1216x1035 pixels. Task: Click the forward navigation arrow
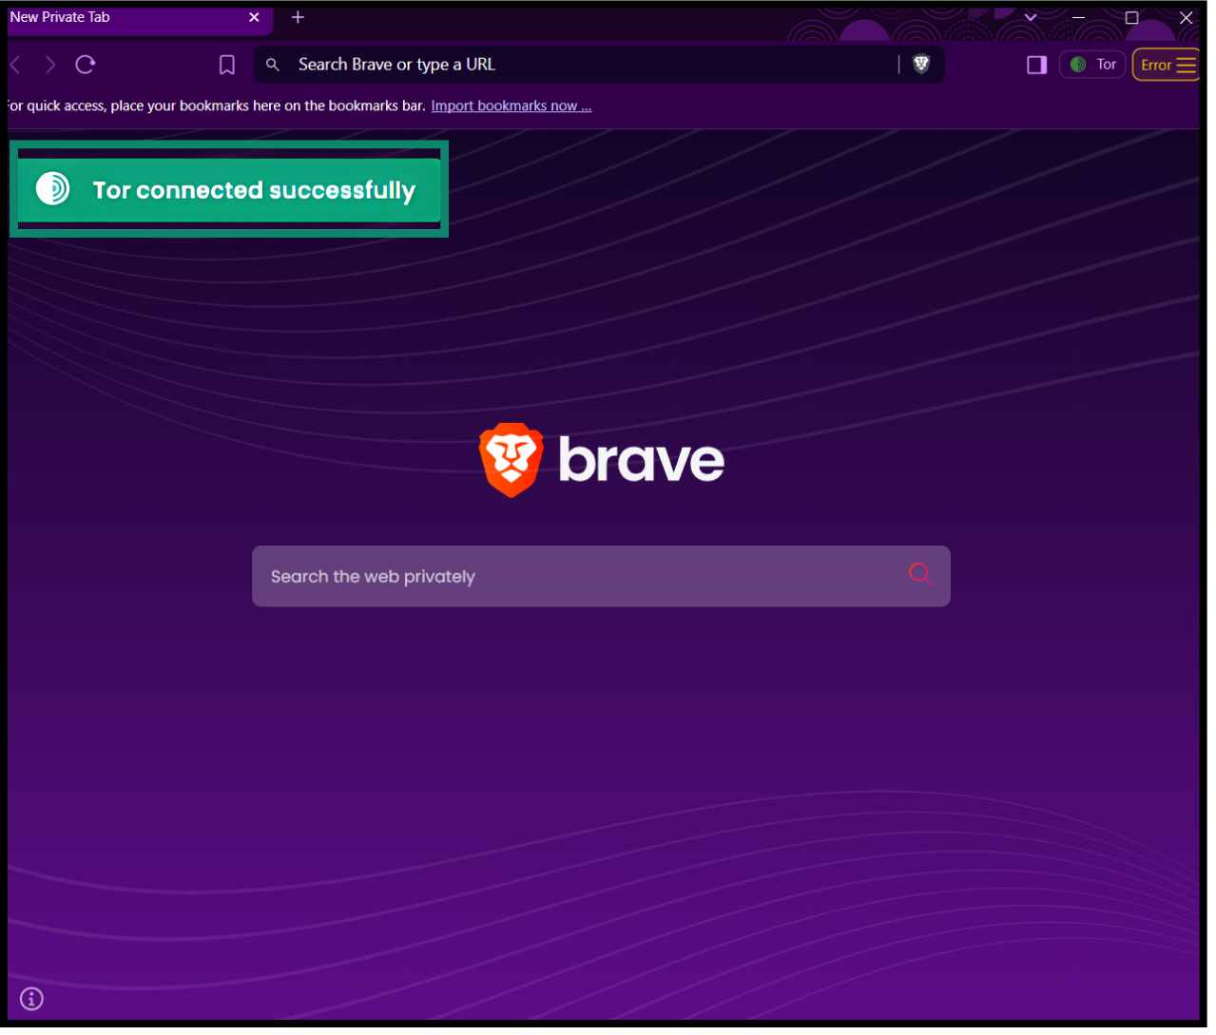click(50, 65)
